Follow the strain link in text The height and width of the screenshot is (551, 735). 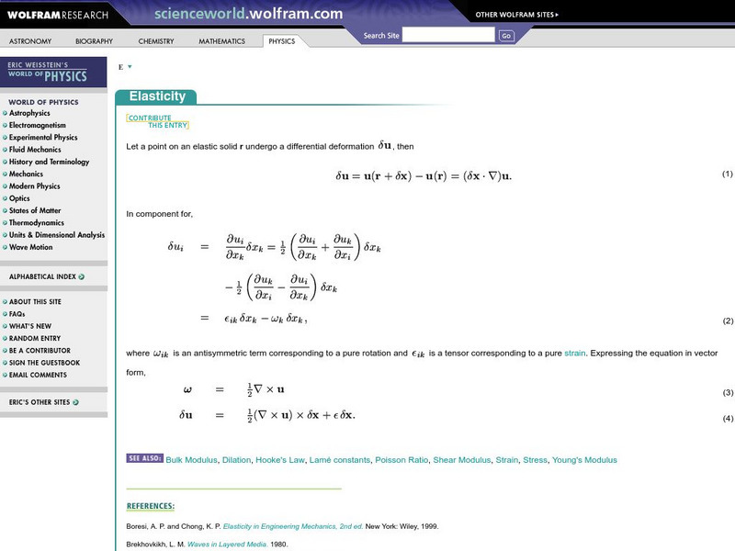(x=575, y=354)
